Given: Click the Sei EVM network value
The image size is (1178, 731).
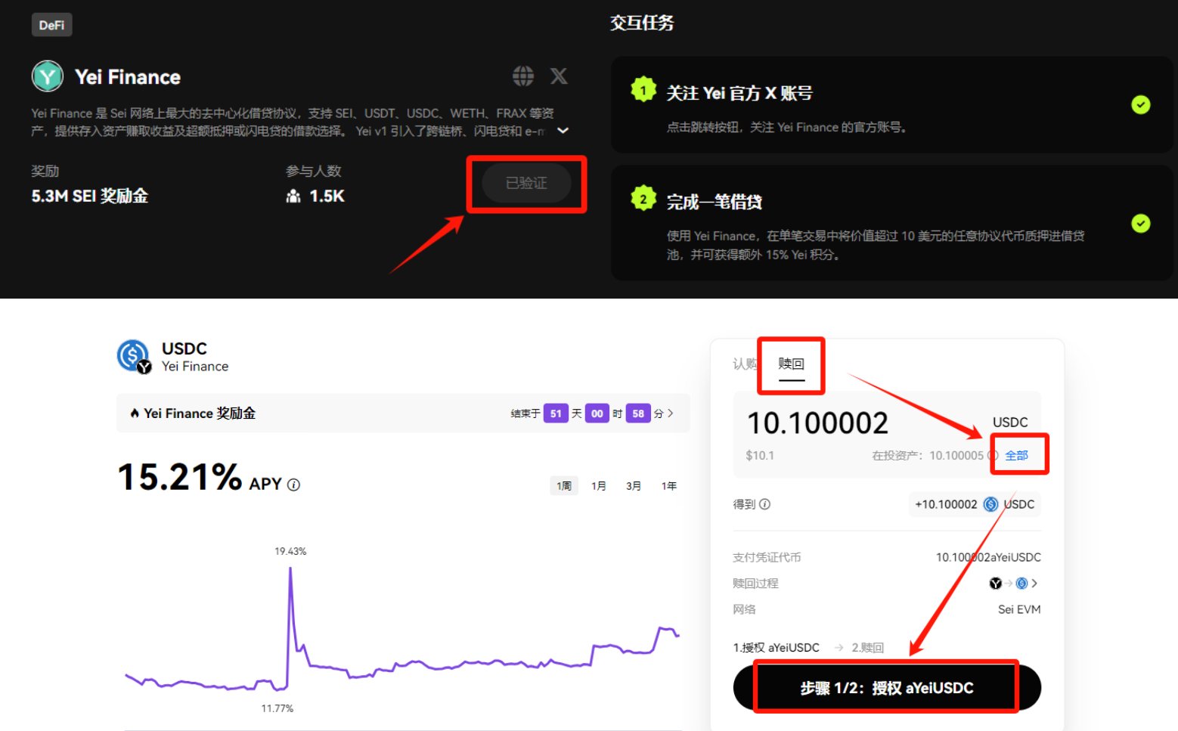Looking at the screenshot, I should [x=1019, y=609].
